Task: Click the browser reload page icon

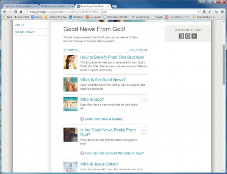Action: tap(16, 12)
